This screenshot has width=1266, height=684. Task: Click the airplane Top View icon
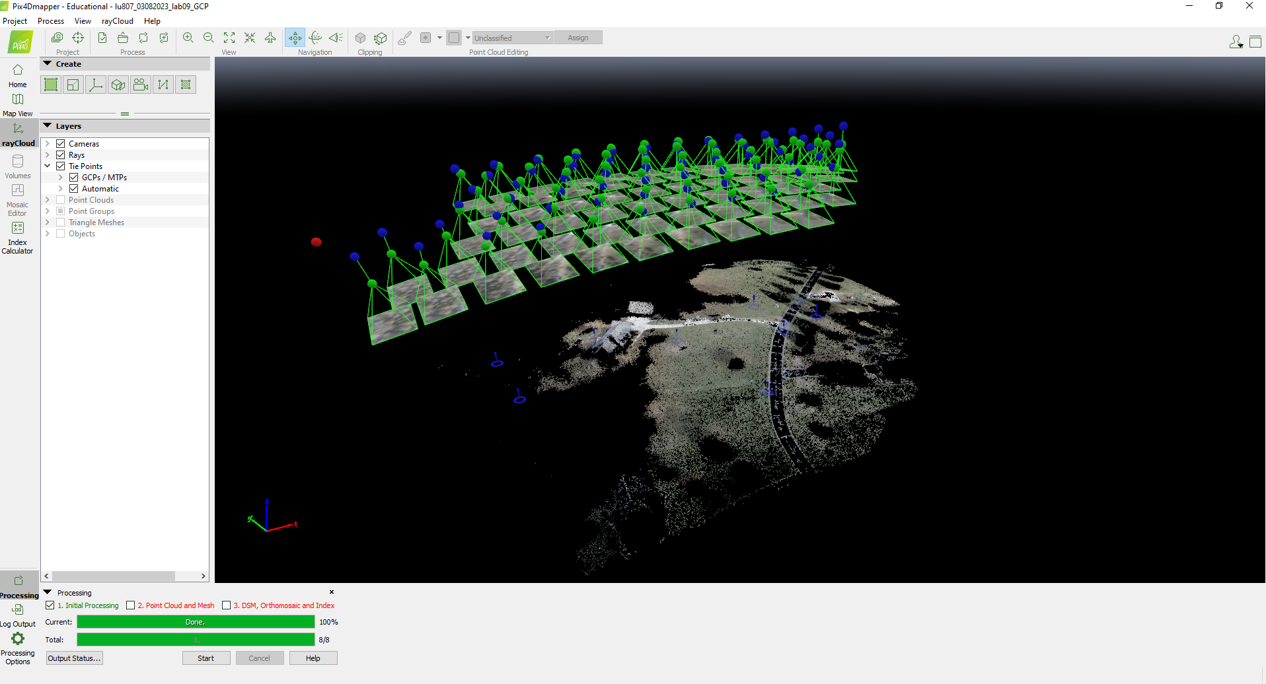(270, 38)
